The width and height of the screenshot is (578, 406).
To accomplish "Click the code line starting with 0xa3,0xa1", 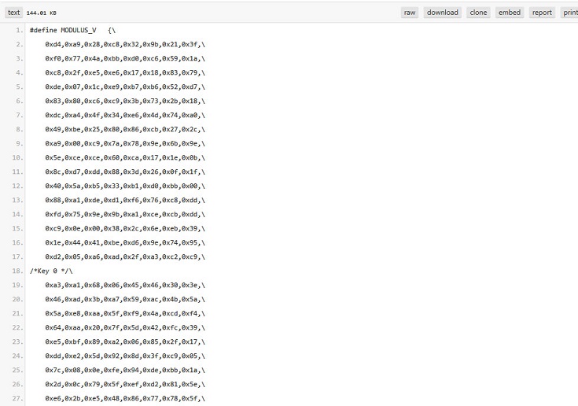I will 125,285.
